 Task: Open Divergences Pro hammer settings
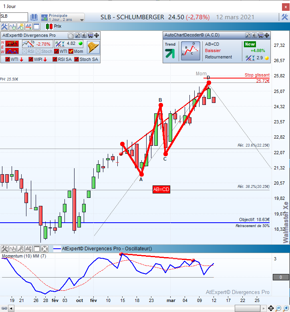click(x=78, y=36)
